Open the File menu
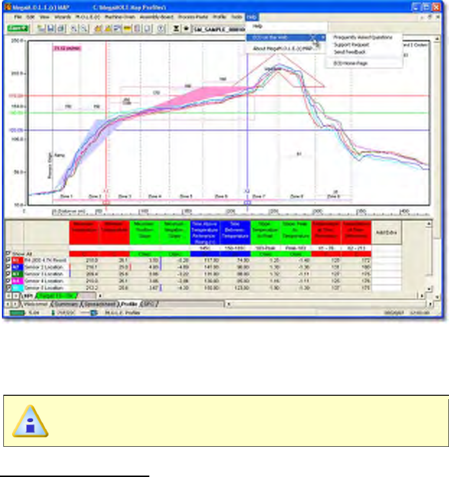 [18, 17]
